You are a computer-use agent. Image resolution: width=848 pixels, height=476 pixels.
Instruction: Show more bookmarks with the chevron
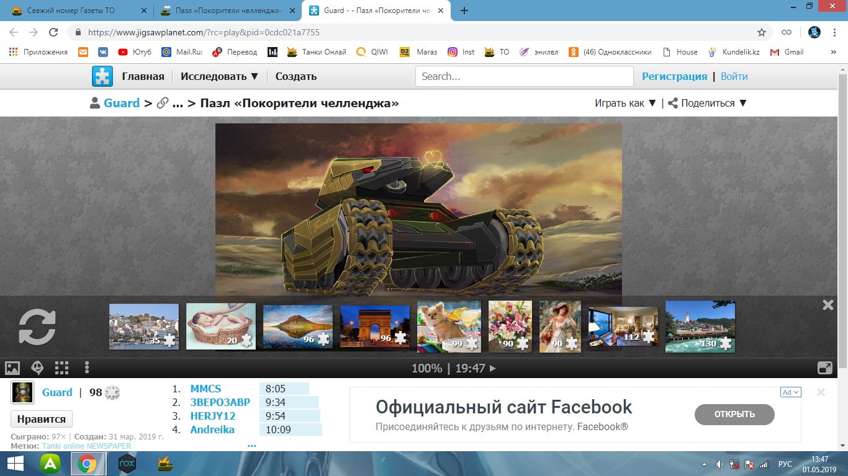(833, 52)
